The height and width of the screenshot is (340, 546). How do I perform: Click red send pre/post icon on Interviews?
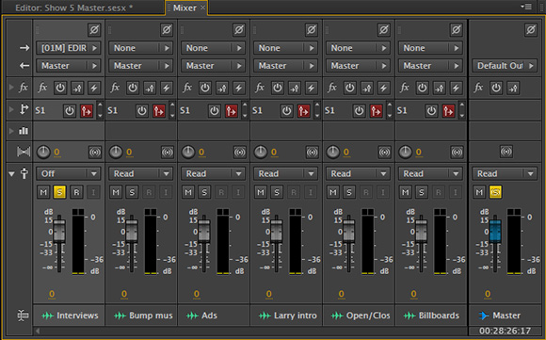(x=87, y=111)
